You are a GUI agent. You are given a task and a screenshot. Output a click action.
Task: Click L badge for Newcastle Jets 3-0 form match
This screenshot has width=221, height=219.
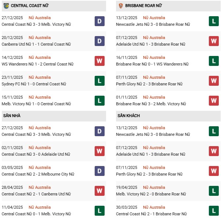click(214, 21)
